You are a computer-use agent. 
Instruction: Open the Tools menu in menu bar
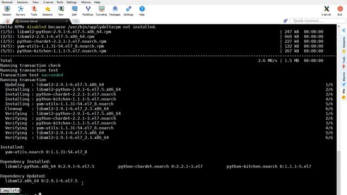60,2
